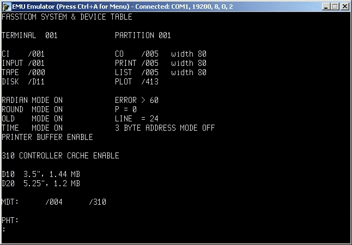The image size is (352, 245).
Task: Click the EMU Emulator title bar app icon
Action: 7,7
